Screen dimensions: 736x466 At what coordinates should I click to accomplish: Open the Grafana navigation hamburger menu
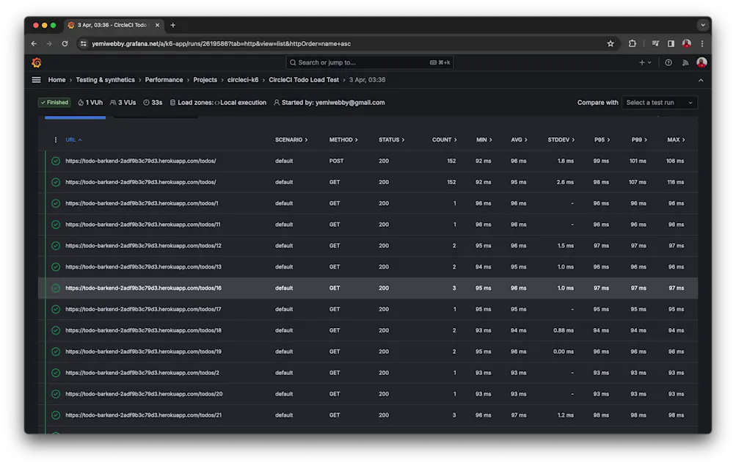coord(36,79)
